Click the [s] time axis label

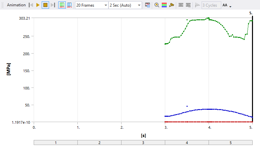[144, 136]
